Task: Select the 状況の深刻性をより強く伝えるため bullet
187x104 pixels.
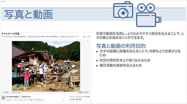Action: (x=125, y=60)
